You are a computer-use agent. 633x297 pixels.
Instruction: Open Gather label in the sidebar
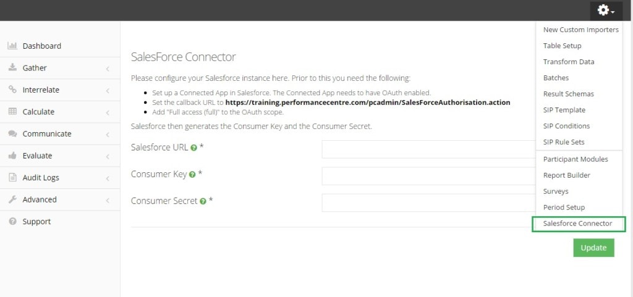[x=35, y=68]
